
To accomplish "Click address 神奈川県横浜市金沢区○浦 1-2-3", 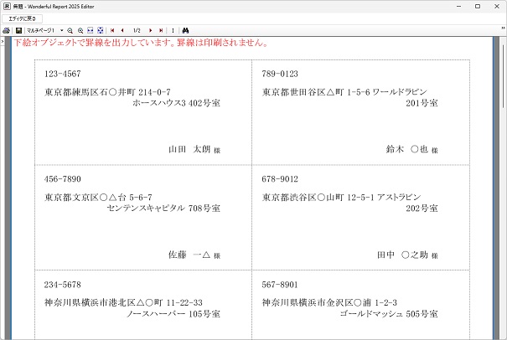I will (329, 303).
